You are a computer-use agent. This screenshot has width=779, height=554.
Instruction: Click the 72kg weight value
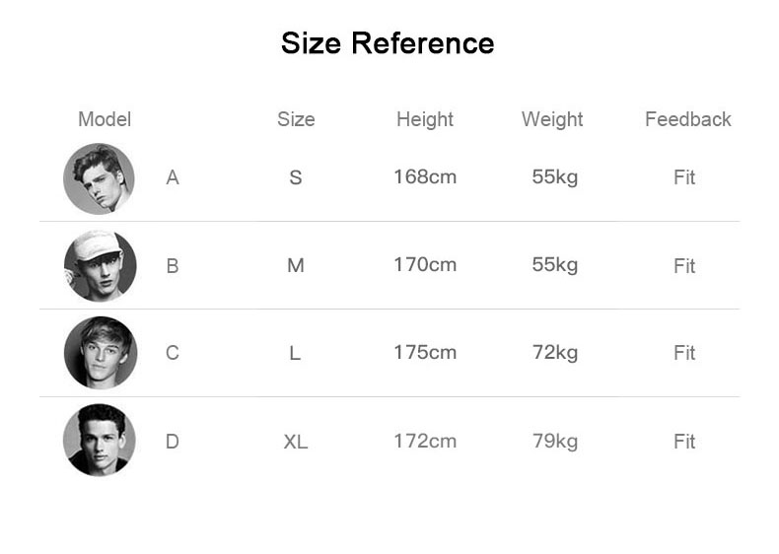pyautogui.click(x=555, y=353)
